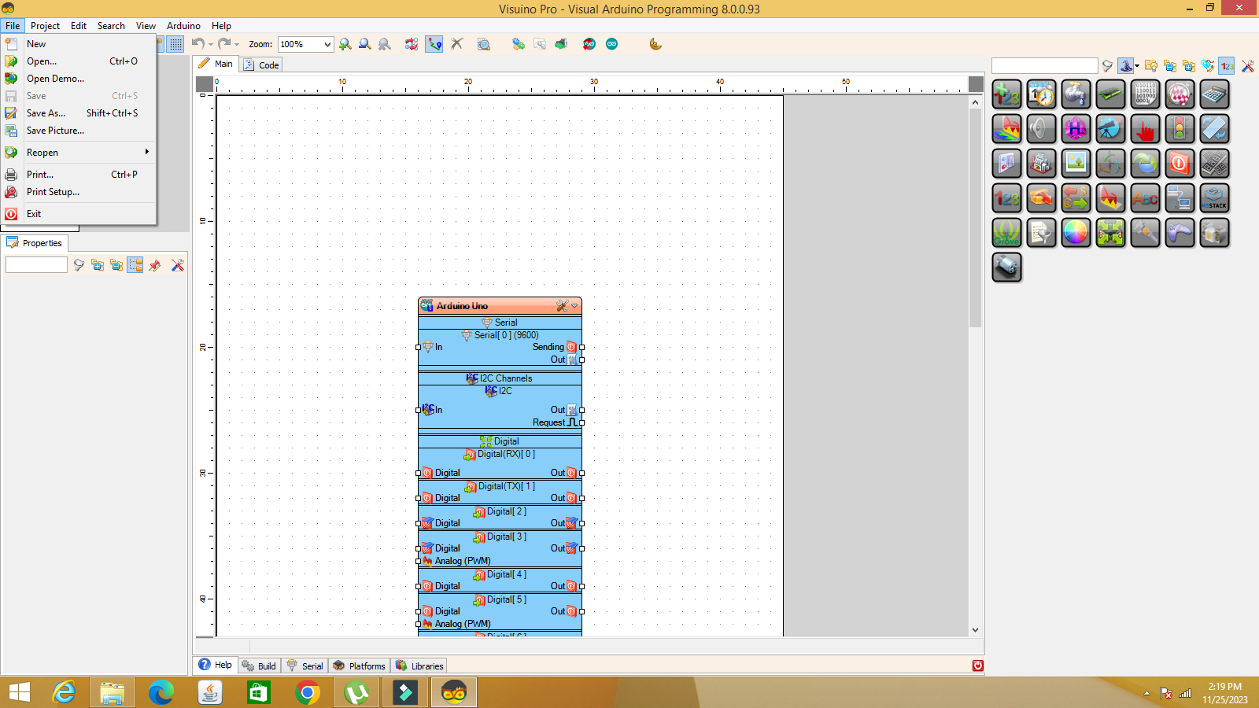Click the wrench button on the Arduino Uno component

(x=562, y=306)
